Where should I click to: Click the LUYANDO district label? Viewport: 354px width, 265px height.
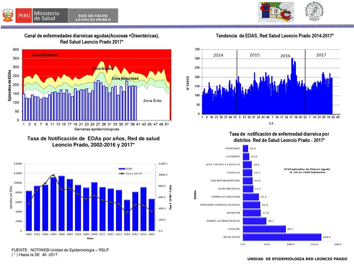click(233, 156)
